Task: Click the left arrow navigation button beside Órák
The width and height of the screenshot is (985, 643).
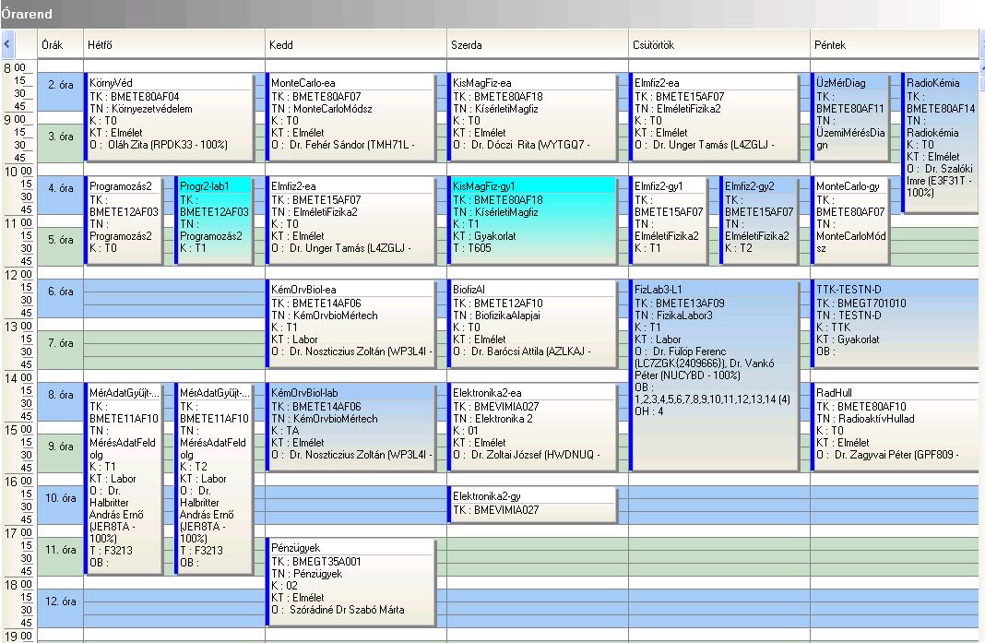Action: tap(6, 44)
